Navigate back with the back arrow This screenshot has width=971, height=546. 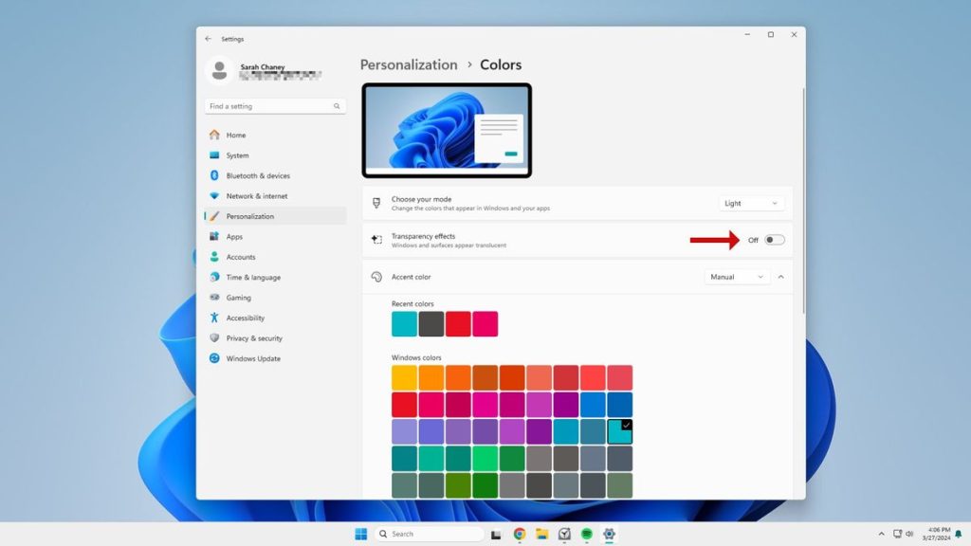208,39
